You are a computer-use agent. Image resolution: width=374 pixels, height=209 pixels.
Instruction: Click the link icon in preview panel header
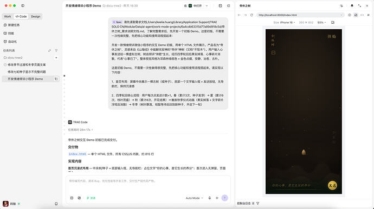click(341, 6)
